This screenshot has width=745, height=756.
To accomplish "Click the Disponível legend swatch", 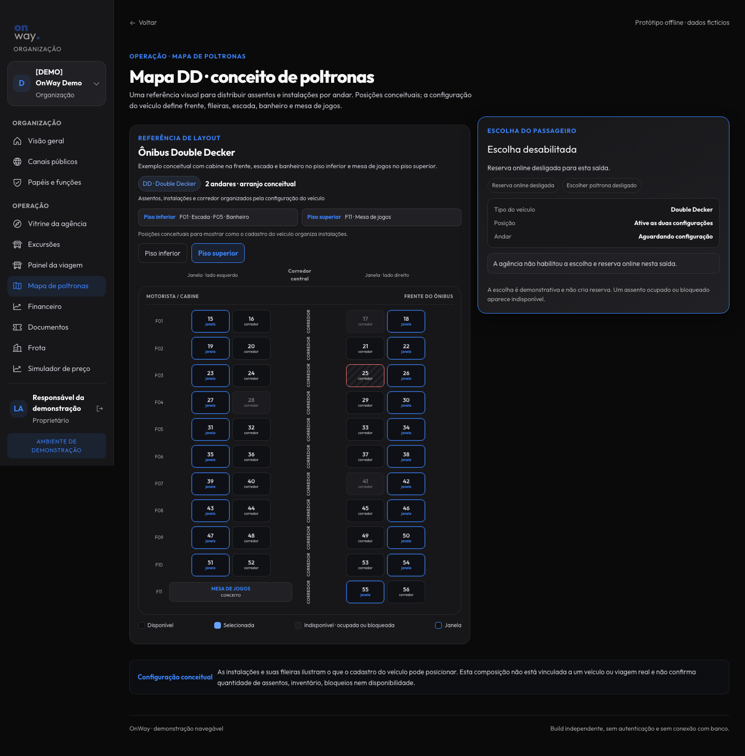I will [142, 625].
